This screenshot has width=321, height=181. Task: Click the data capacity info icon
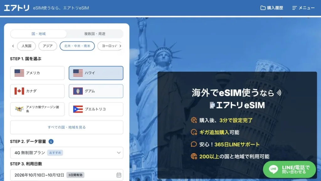[x=51, y=141]
